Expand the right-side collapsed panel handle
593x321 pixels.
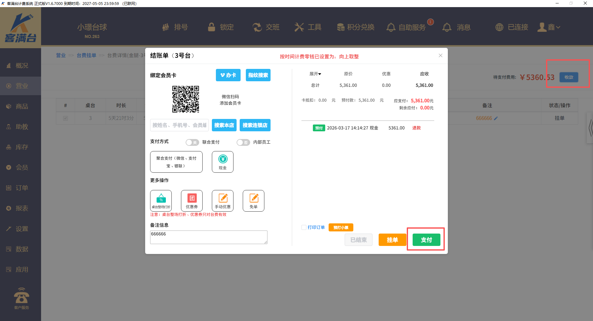click(x=590, y=128)
